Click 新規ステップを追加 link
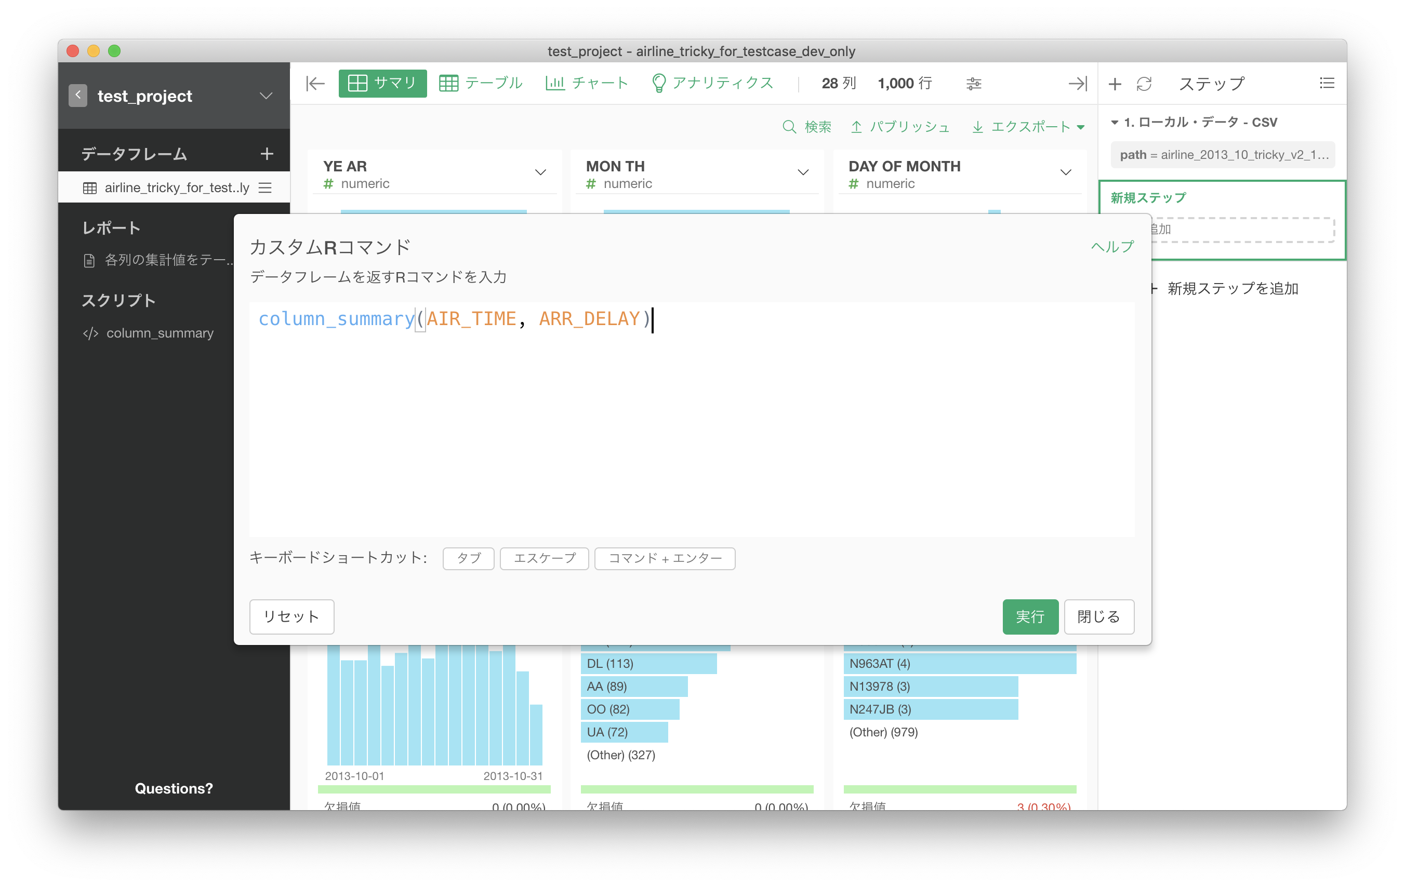This screenshot has height=887, width=1405. [x=1232, y=288]
